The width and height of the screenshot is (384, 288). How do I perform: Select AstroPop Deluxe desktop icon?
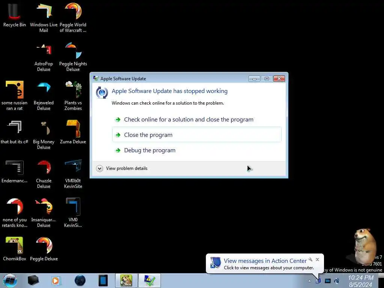coord(43,57)
